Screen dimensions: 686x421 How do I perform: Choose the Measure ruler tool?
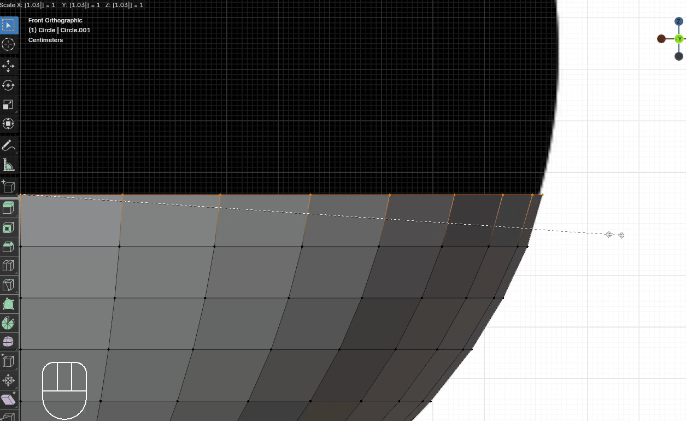pos(8,165)
